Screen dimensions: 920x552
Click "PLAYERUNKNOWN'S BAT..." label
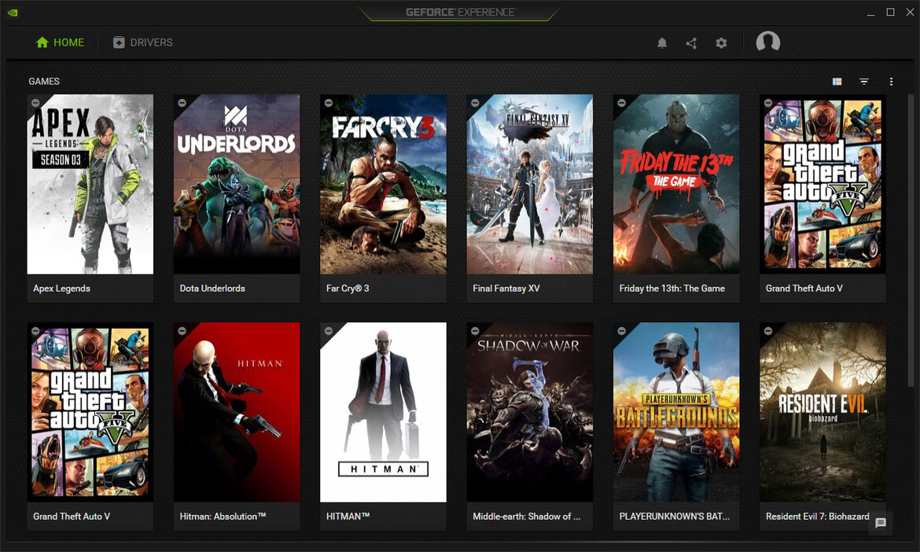tap(674, 517)
